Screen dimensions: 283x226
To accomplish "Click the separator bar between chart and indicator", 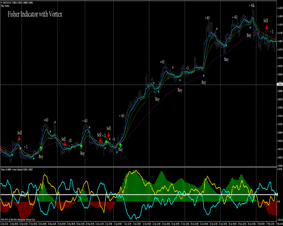I will 139,167.
